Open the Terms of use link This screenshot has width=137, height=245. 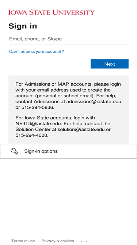(23, 241)
